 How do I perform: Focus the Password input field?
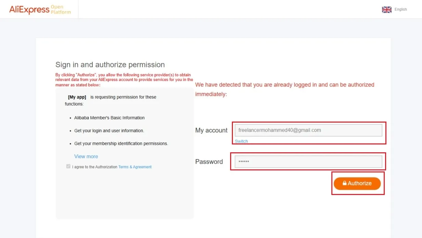point(308,162)
